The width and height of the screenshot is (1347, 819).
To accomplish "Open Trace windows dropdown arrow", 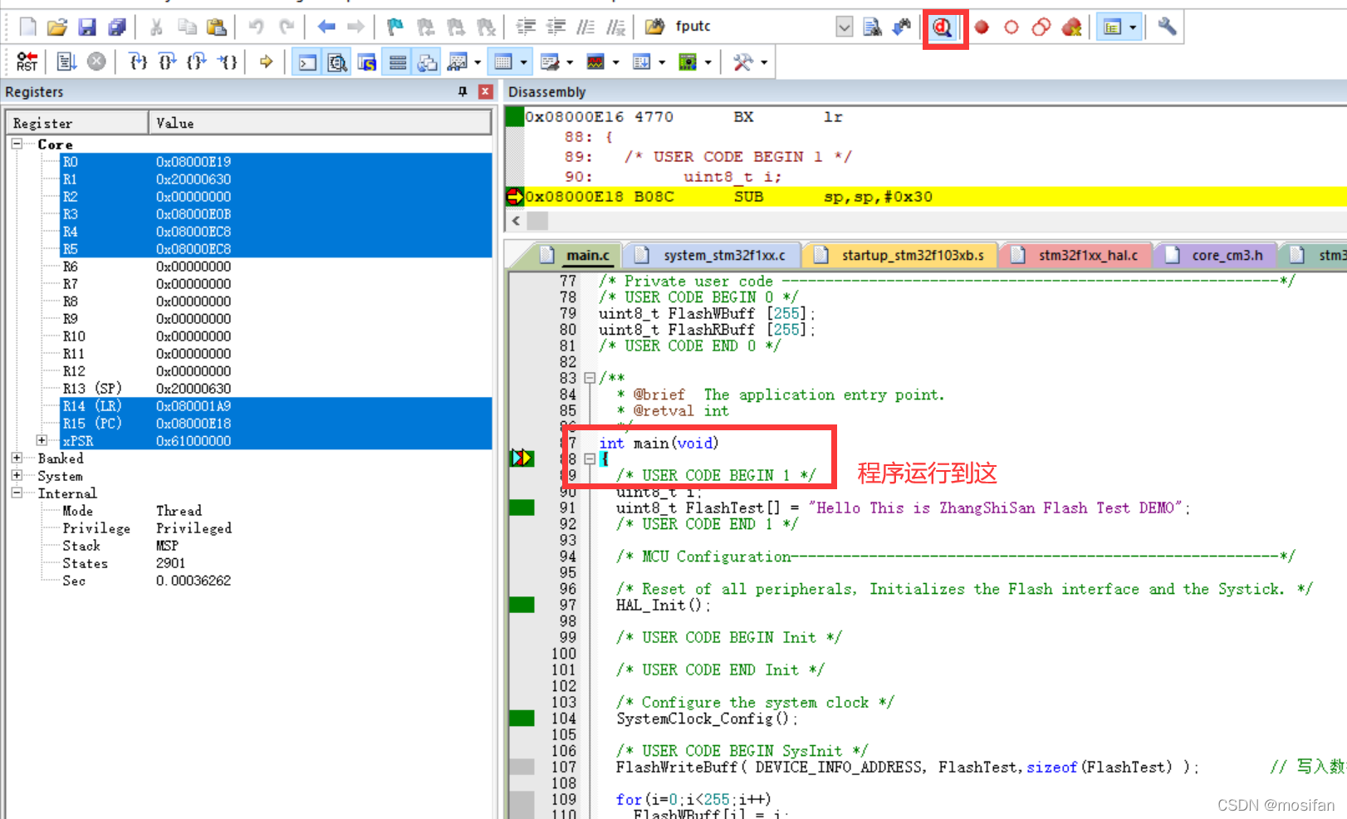I will click(662, 62).
